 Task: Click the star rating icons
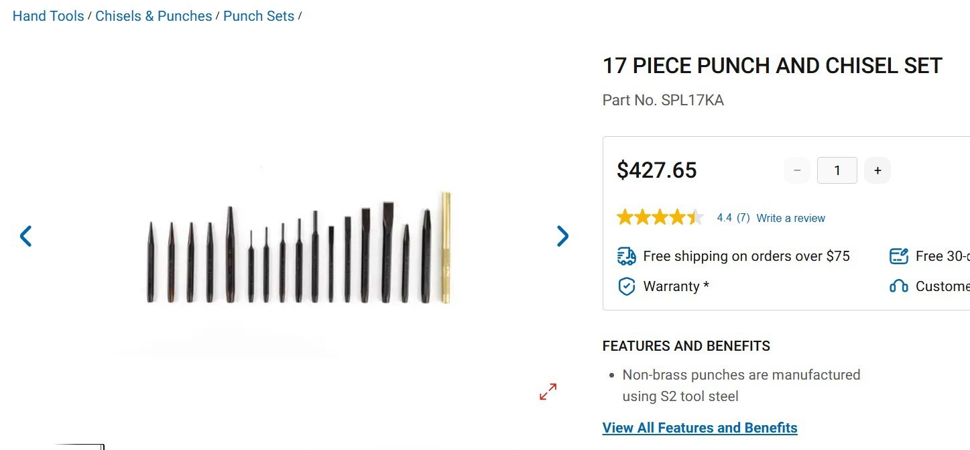coord(660,217)
